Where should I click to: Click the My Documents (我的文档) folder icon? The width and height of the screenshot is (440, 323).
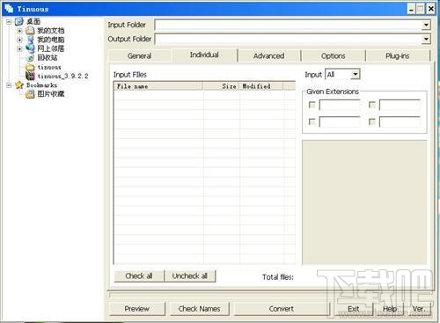[30, 31]
